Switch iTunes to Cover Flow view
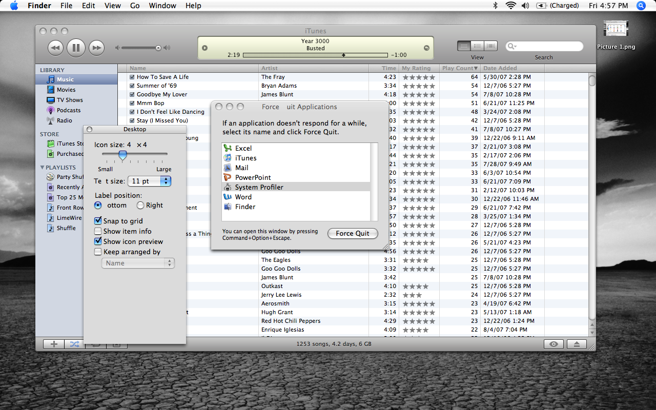Screen dimensions: 656x410 tap(491, 46)
